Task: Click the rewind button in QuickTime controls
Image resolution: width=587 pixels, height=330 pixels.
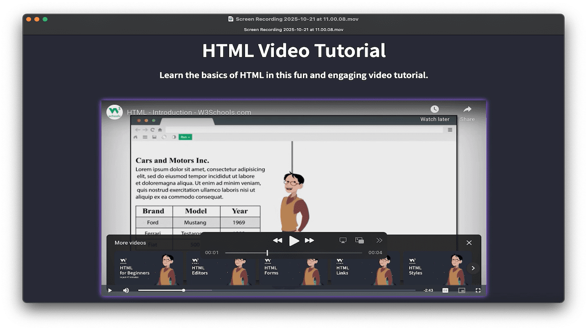Action: coord(277,241)
